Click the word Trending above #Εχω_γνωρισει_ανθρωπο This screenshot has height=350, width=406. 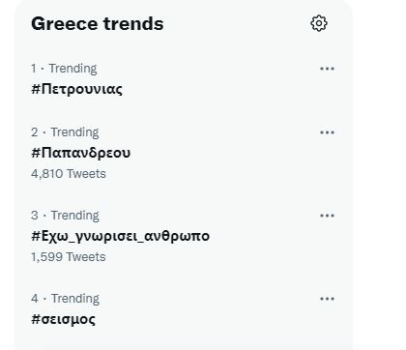click(x=75, y=216)
